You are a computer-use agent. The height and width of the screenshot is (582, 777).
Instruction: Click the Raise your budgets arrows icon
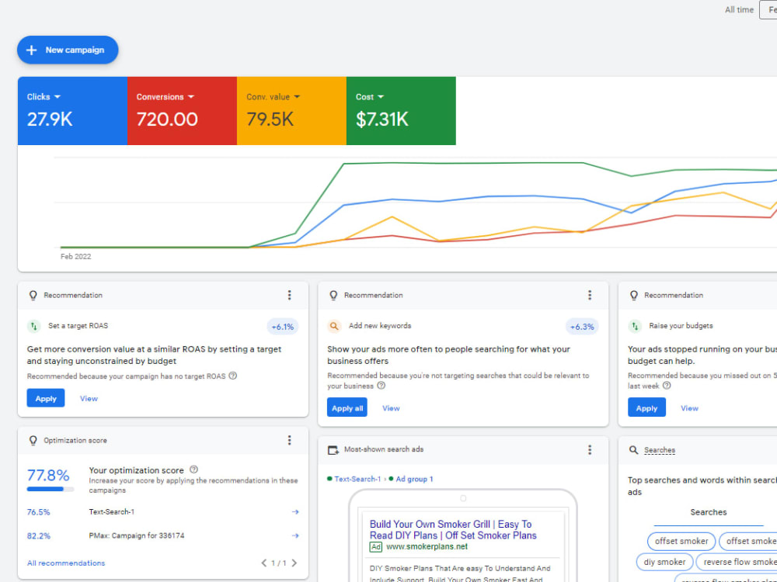point(635,326)
